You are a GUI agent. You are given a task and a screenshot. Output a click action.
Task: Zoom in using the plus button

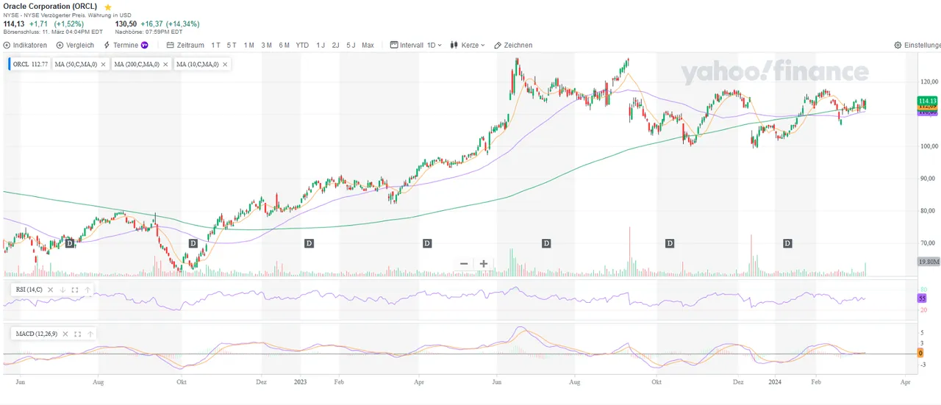click(x=484, y=263)
